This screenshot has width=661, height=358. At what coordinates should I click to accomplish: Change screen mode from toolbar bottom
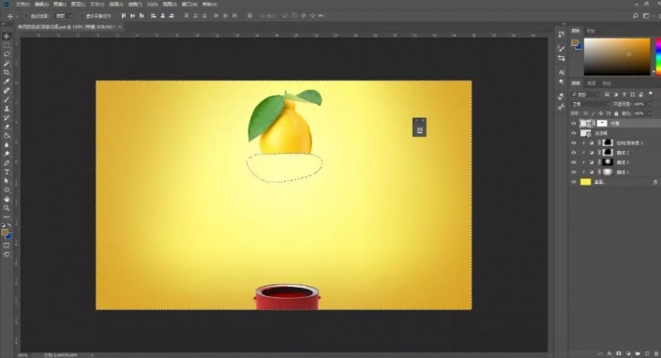(x=7, y=255)
